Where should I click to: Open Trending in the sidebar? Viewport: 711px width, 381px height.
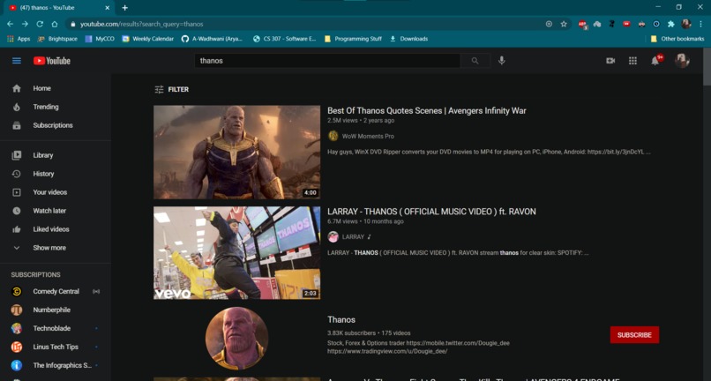[x=56, y=107]
